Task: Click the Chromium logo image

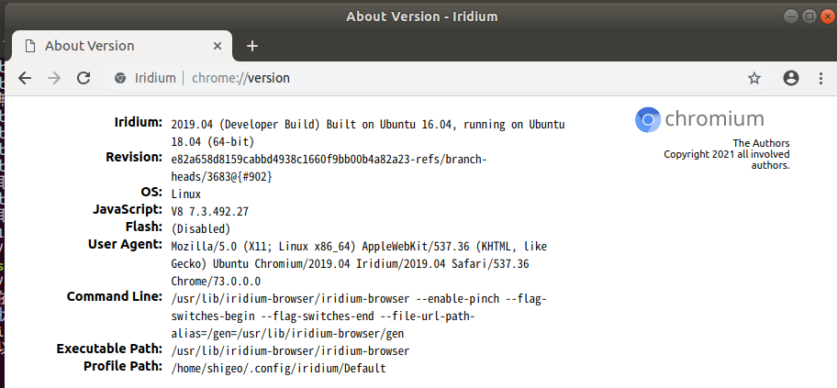Action: pyautogui.click(x=699, y=119)
